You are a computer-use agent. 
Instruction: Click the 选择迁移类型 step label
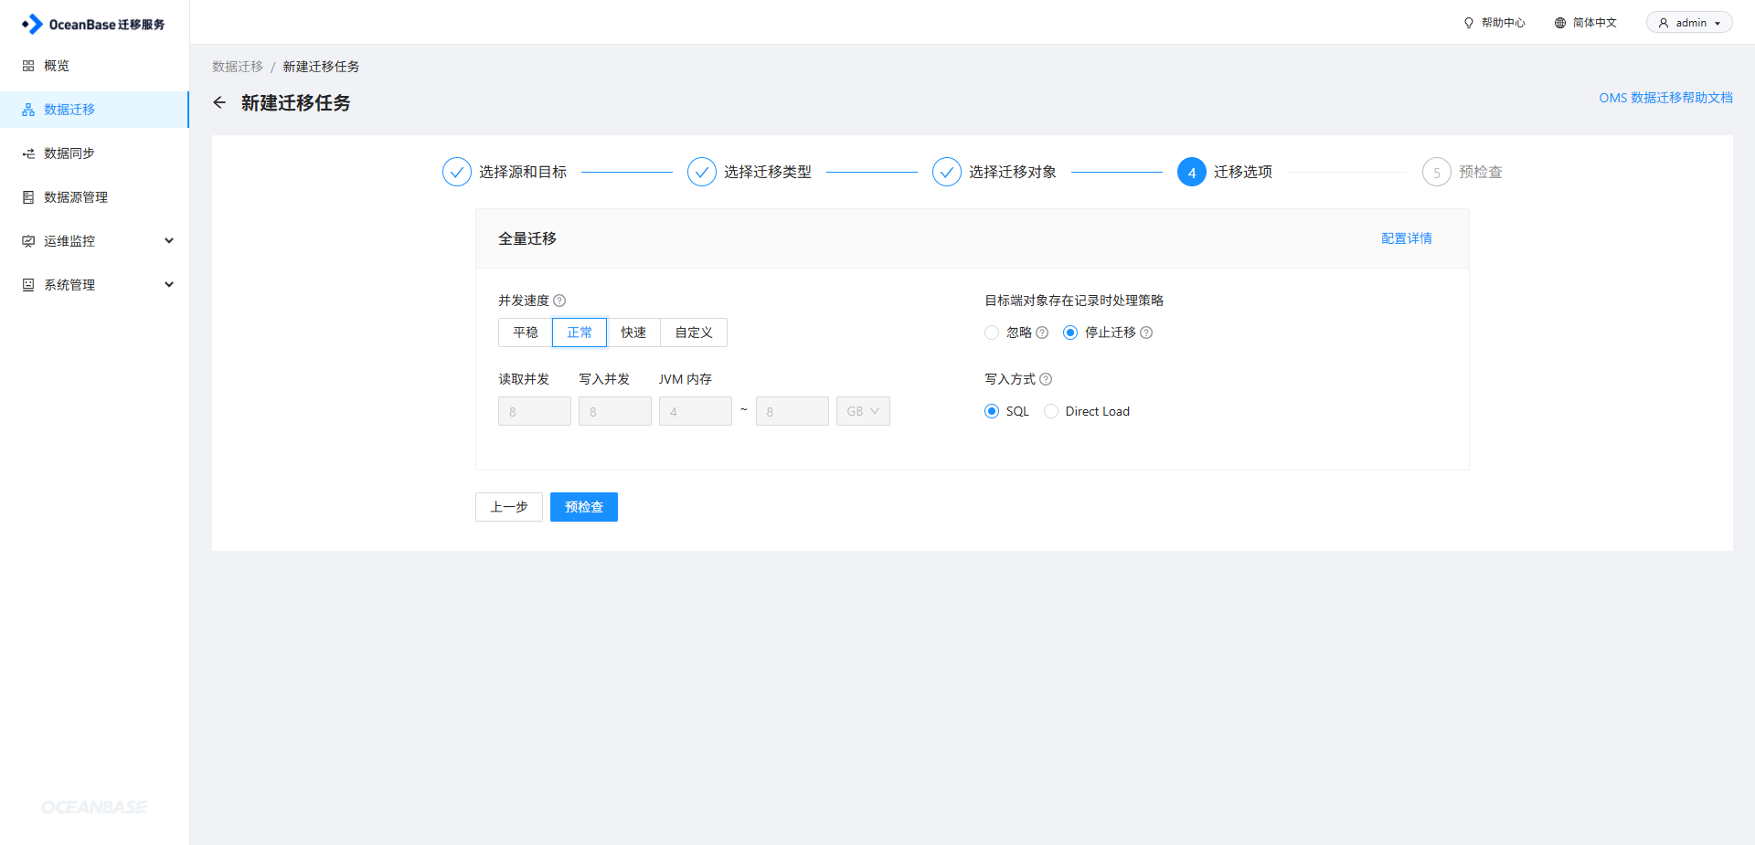click(x=768, y=172)
